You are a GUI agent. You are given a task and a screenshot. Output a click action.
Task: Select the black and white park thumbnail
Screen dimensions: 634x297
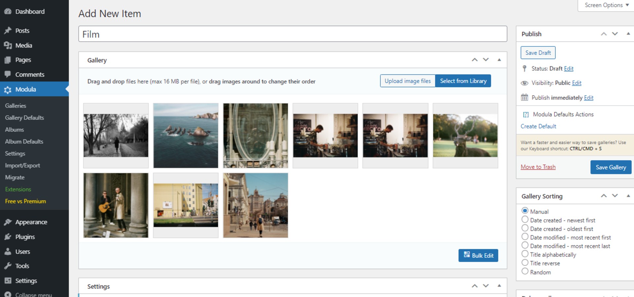(x=116, y=136)
